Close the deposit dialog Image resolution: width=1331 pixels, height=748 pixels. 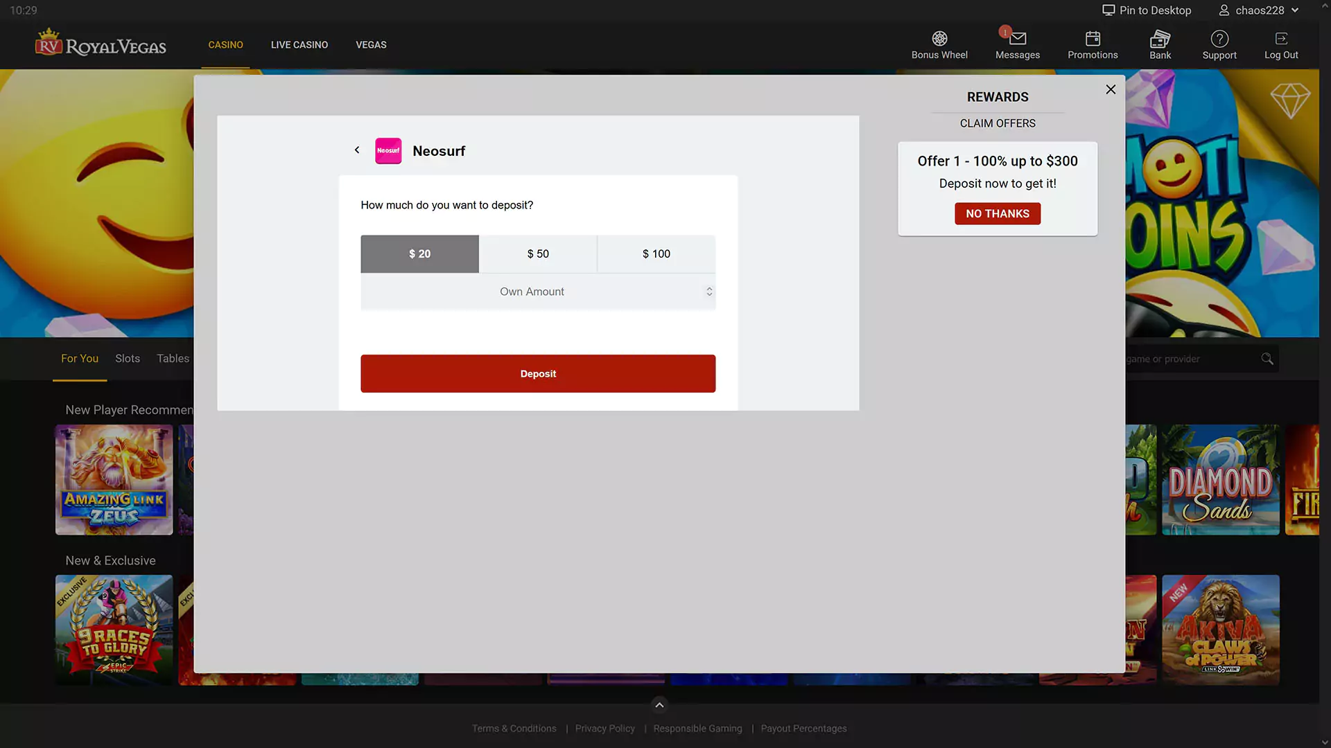(x=1111, y=89)
